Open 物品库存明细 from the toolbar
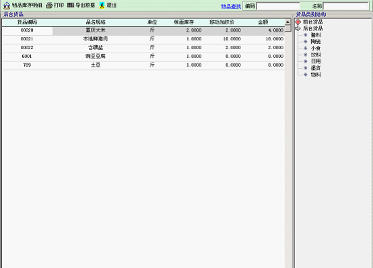The height and width of the screenshot is (268, 373). click(27, 5)
